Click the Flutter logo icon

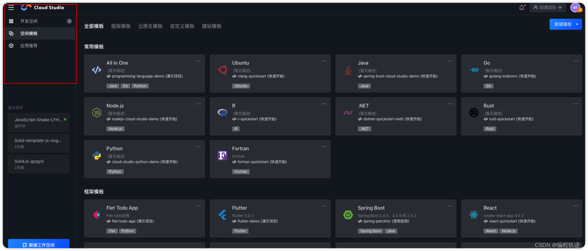pos(222,215)
